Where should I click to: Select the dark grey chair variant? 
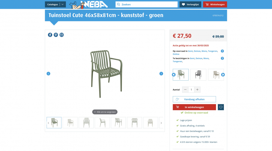[x=198, y=75]
